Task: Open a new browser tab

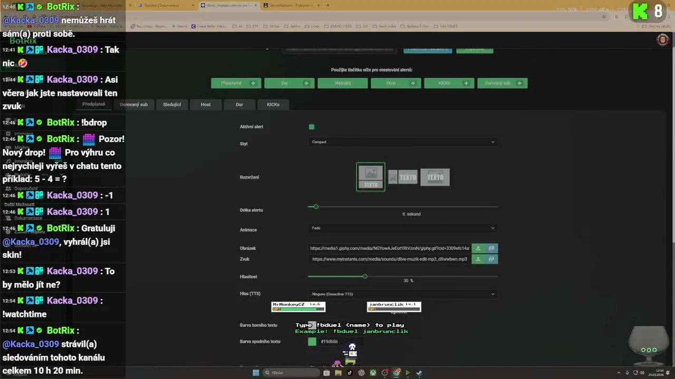Action: point(327,5)
